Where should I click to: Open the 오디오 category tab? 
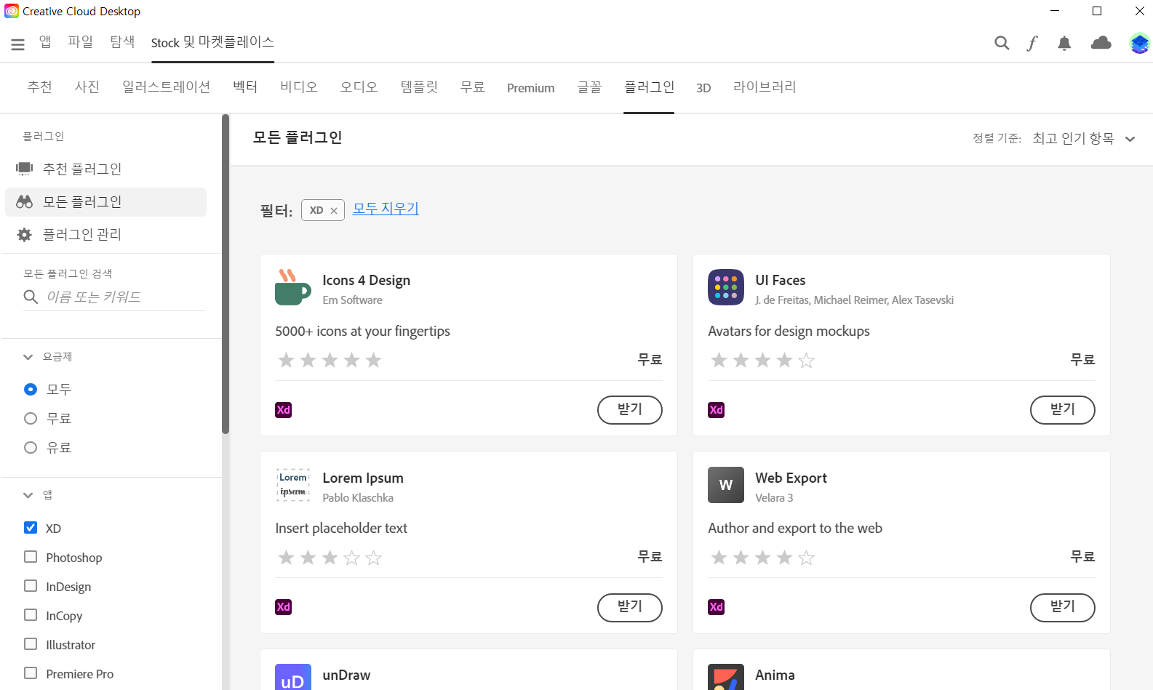pos(359,87)
